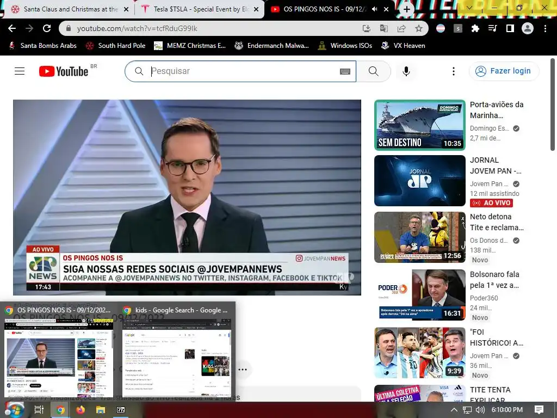The width and height of the screenshot is (557, 418).
Task: Open the Chrome profile avatar
Action: tap(528, 28)
